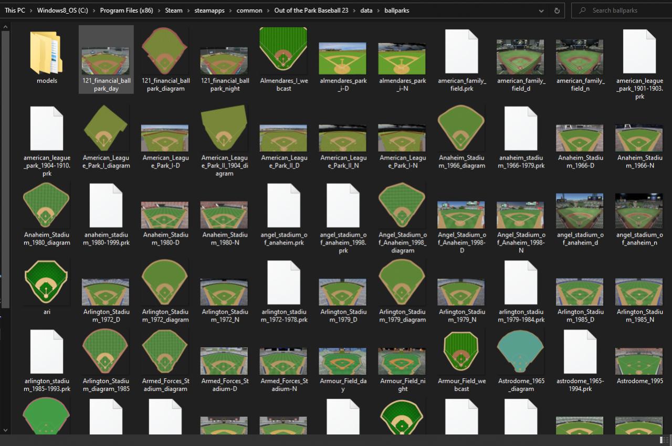This screenshot has width=672, height=446.
Task: Select arlington_stadium_1979-1984.prk file
Action: tap(521, 291)
